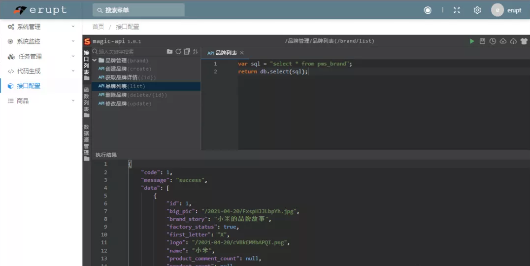Close the 品牌列表 editor tab

coord(242,53)
